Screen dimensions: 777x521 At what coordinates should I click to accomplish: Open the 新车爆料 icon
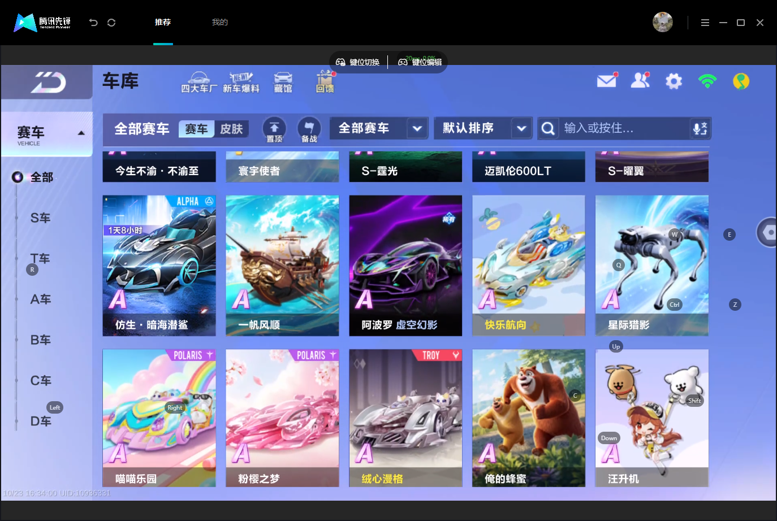[241, 82]
